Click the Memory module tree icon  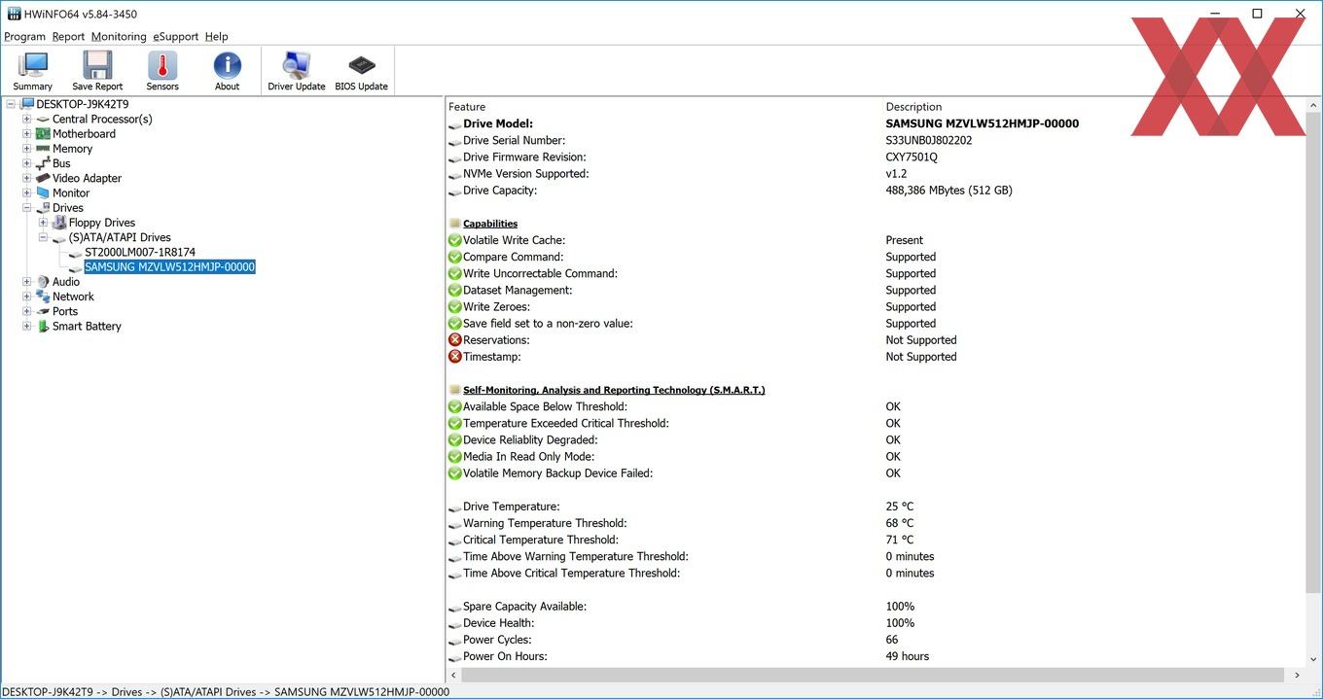[43, 149]
